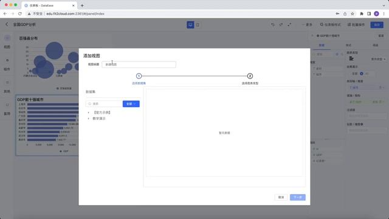The width and height of the screenshot is (389, 219).
Task: Open the 更多 menu in dashboard toolbar
Action: coord(307,24)
